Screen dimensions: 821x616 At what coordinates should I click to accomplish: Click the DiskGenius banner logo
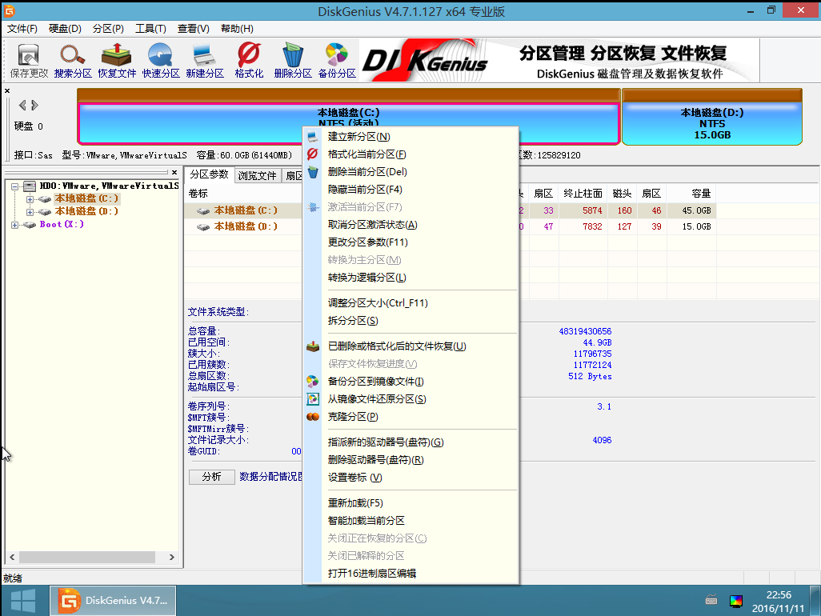(425, 61)
